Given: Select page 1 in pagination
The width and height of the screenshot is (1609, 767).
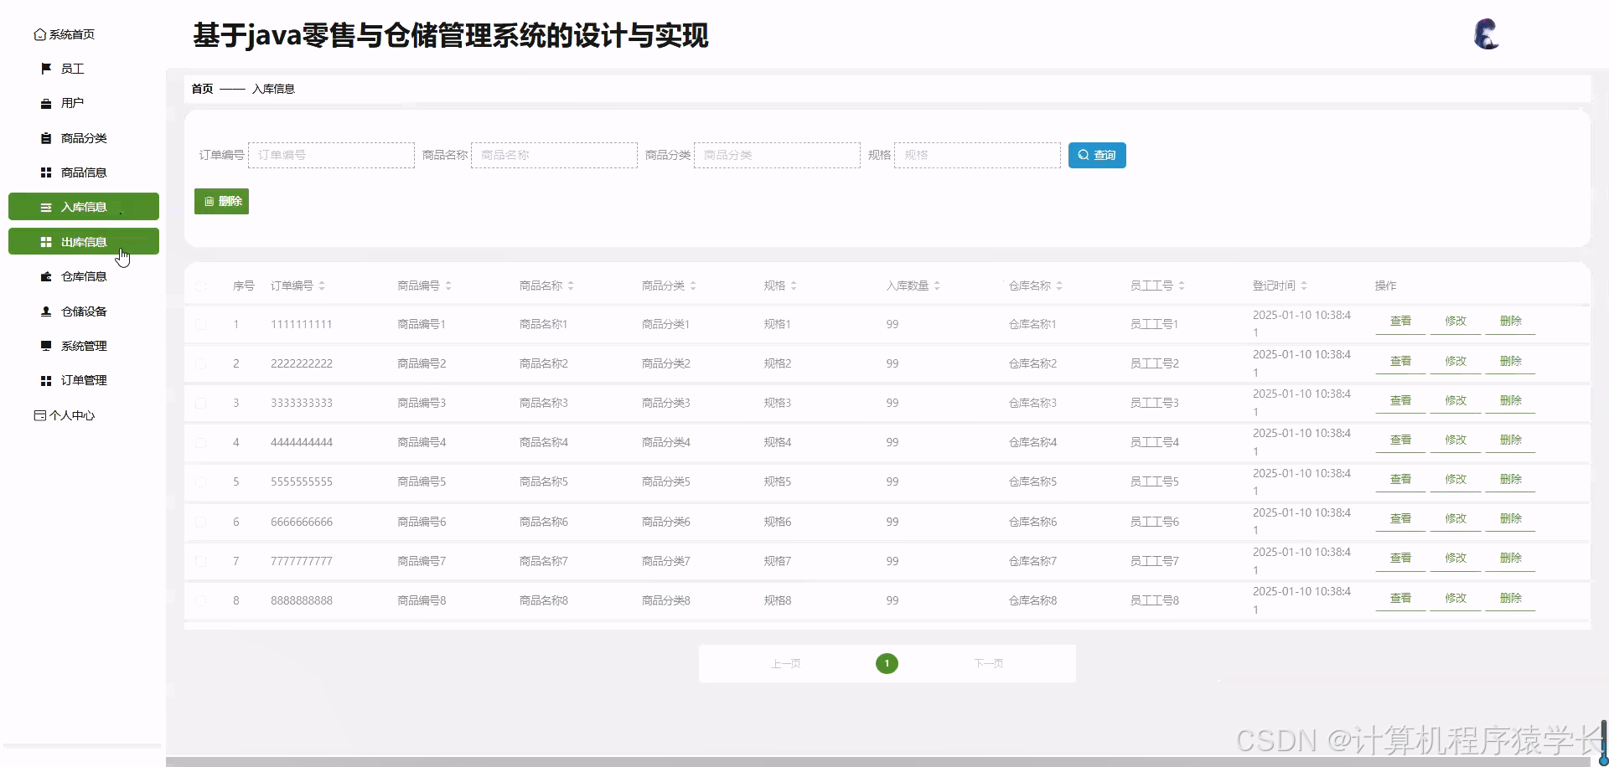Looking at the screenshot, I should pyautogui.click(x=887, y=663).
